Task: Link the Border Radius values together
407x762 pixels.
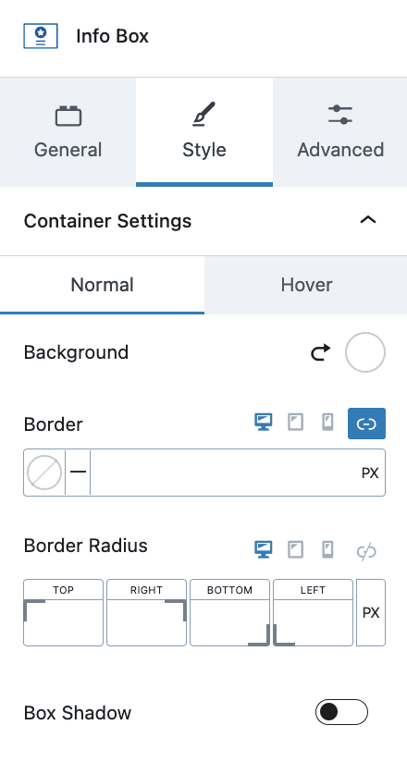Action: (x=366, y=551)
